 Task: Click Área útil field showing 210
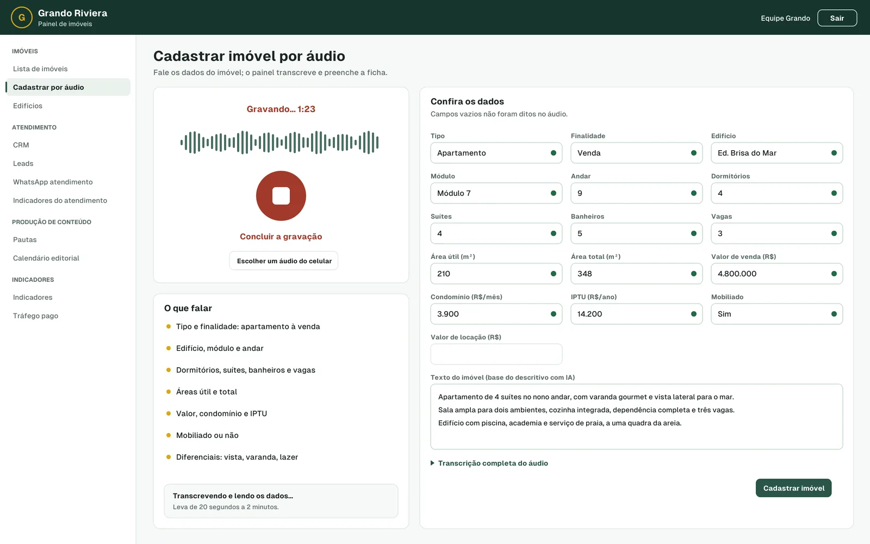tap(496, 274)
